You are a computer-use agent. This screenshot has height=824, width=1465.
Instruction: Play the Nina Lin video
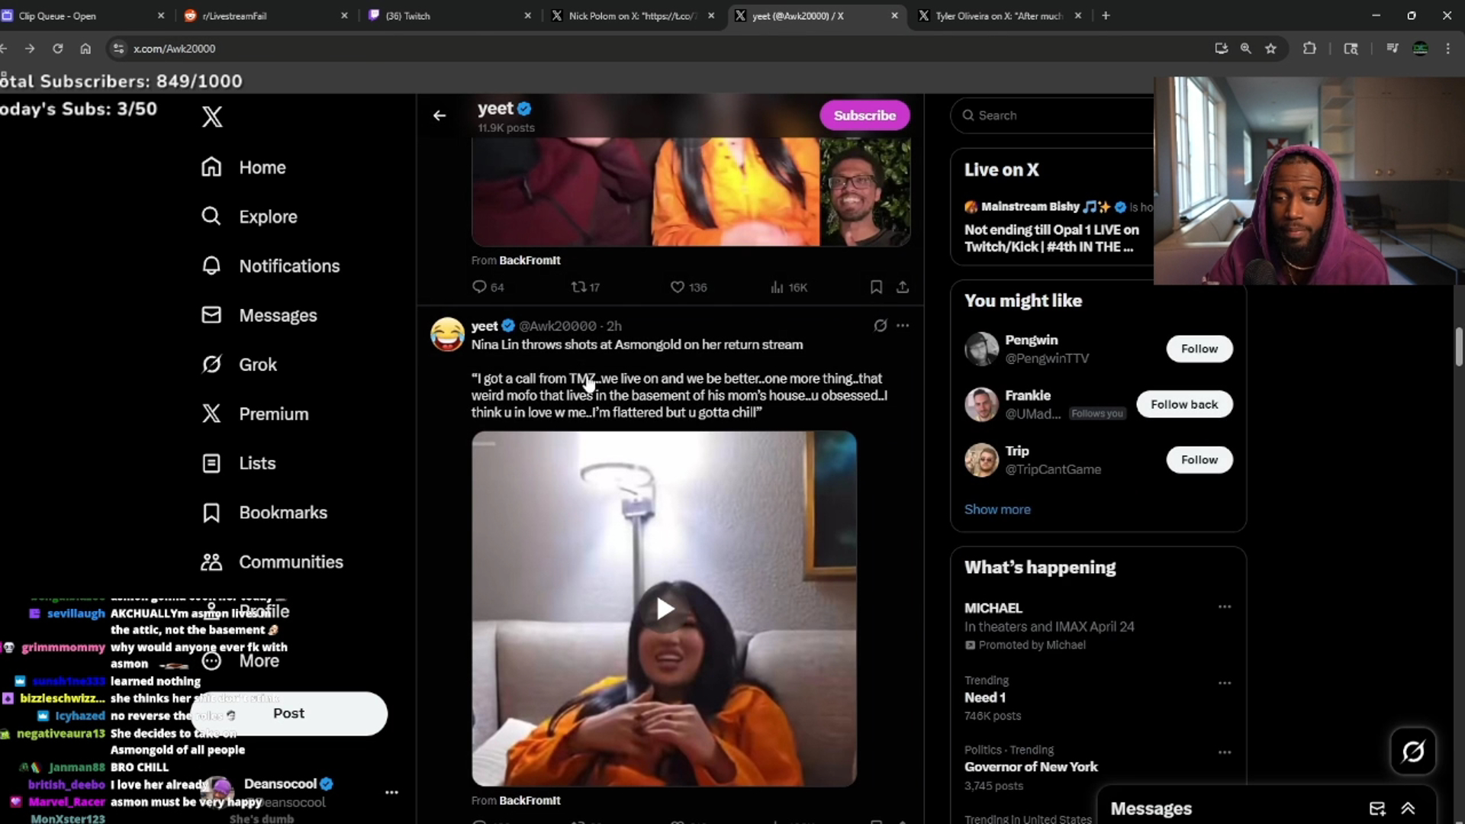[x=664, y=609]
